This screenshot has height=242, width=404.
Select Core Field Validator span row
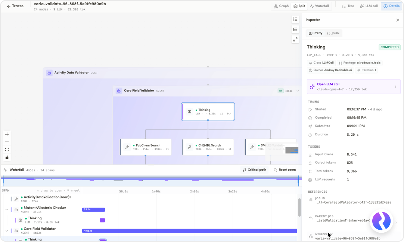(41, 231)
